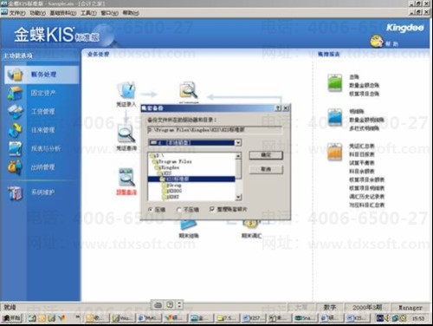Click the Kingdee help mascot icon

377,42
